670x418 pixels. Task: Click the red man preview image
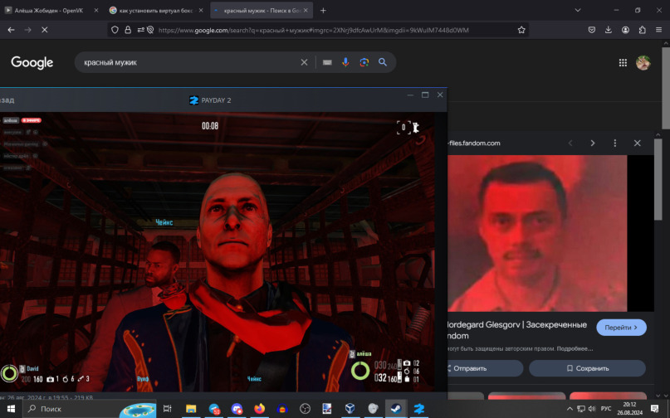(537, 233)
